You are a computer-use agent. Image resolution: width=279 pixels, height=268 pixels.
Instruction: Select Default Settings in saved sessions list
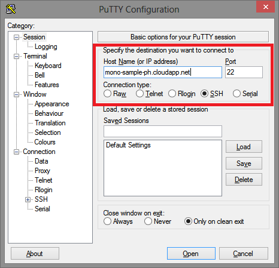(128, 145)
